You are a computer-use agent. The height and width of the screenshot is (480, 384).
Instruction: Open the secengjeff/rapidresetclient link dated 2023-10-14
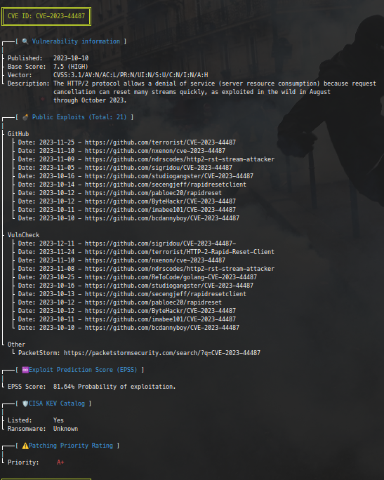click(x=166, y=185)
